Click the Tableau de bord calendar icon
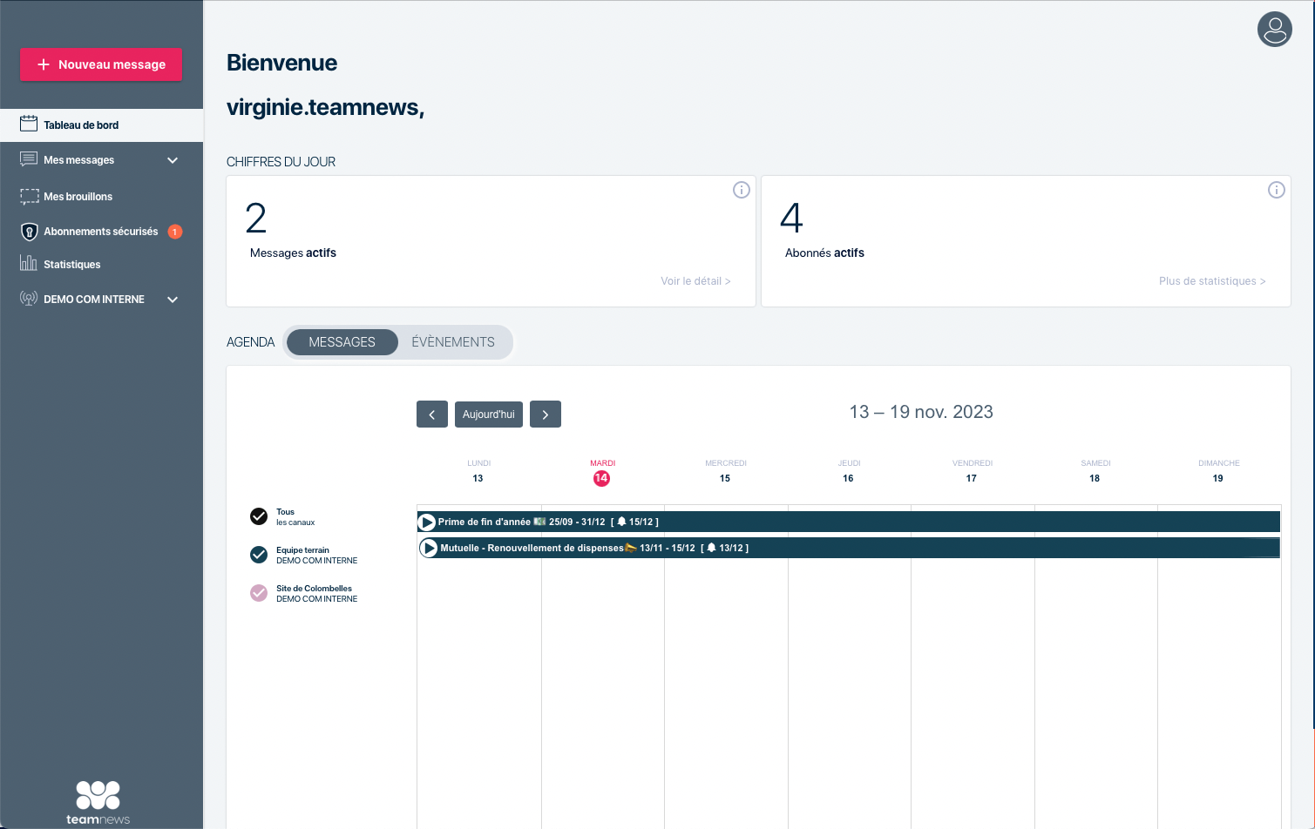This screenshot has width=1315, height=829. pos(29,124)
